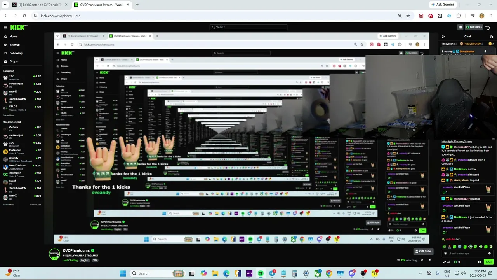Image resolution: width=497 pixels, height=280 pixels.
Task: Open Discord from the taskbar
Action: [352, 273]
